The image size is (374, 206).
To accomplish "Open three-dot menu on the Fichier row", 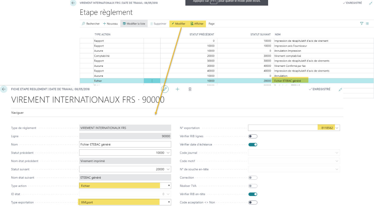I will 152,81.
